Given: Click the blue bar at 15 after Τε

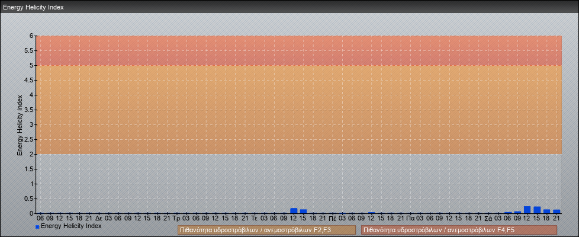Looking at the screenshot, I should 303,212.
